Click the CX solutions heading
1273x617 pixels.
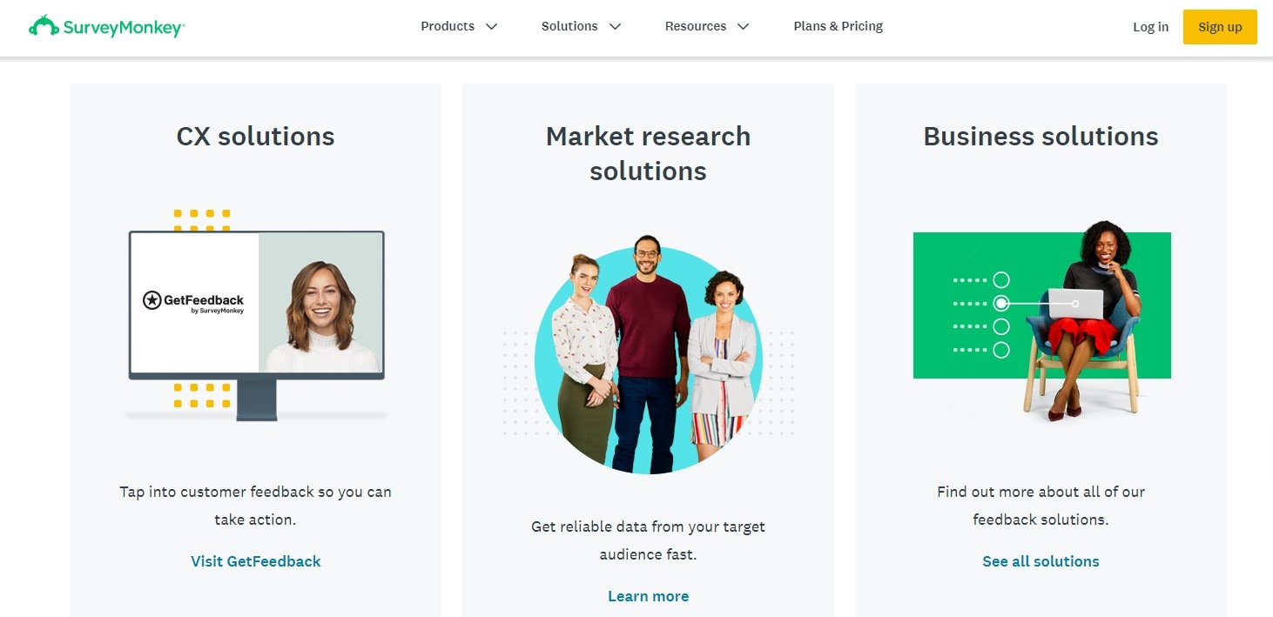pyautogui.click(x=255, y=137)
